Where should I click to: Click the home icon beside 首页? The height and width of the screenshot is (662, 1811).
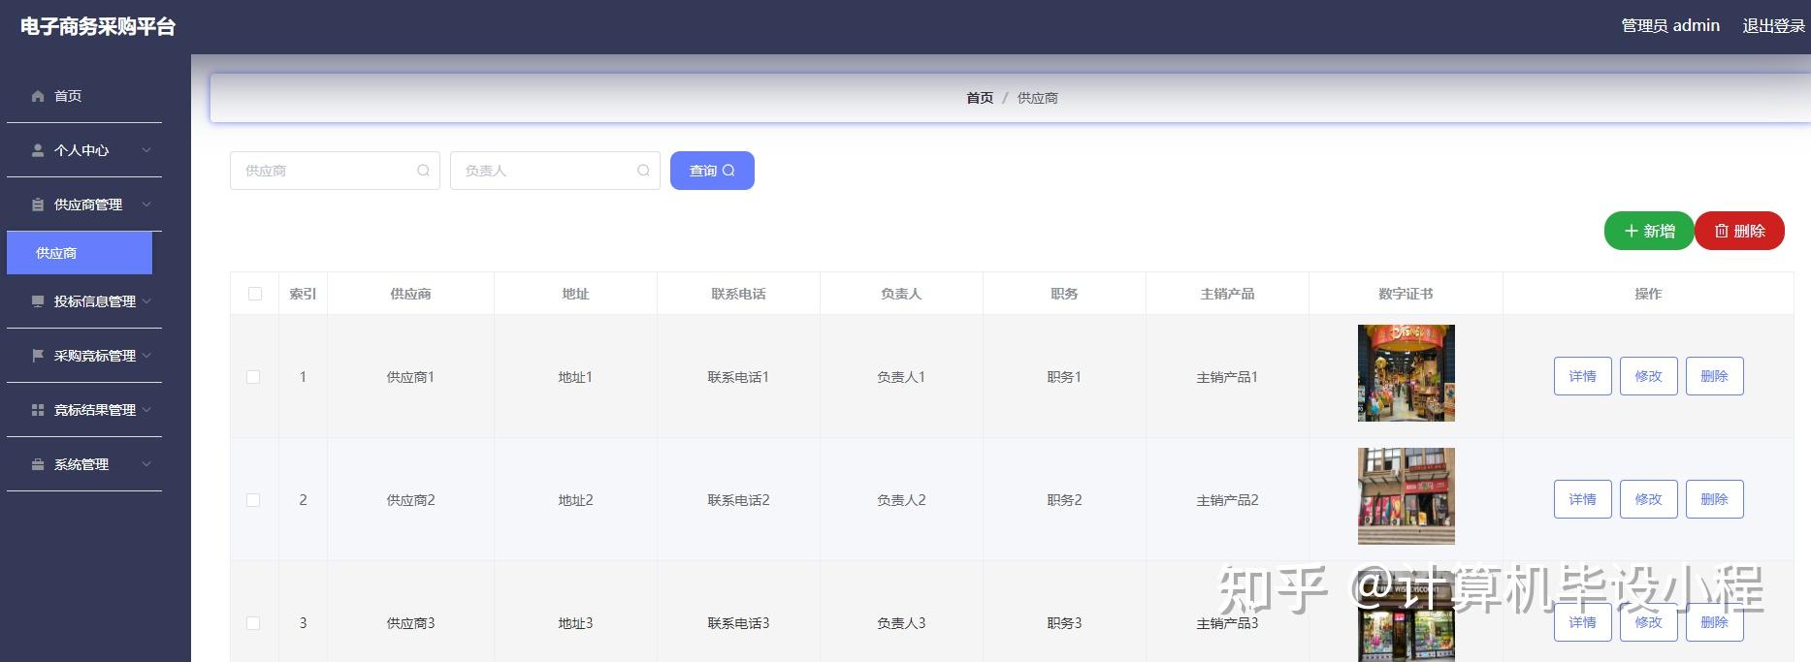click(x=38, y=96)
